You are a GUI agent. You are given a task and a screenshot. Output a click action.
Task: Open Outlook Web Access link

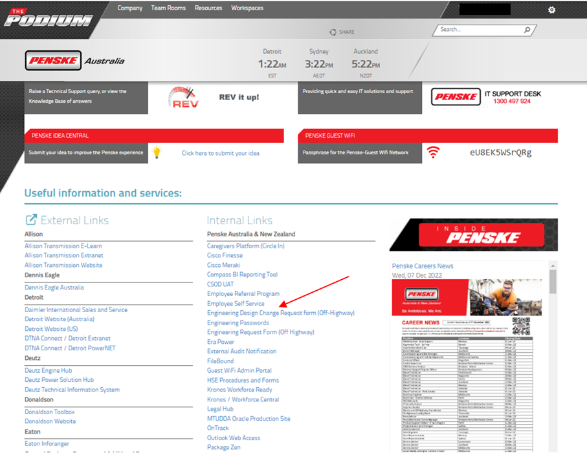(x=234, y=437)
